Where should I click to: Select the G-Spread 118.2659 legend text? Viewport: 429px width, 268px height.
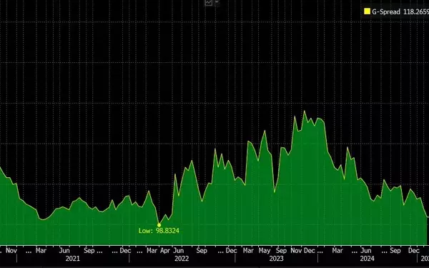[400, 11]
